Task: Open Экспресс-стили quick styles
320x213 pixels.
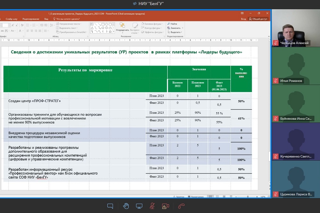Action: pyautogui.click(x=135, y=28)
